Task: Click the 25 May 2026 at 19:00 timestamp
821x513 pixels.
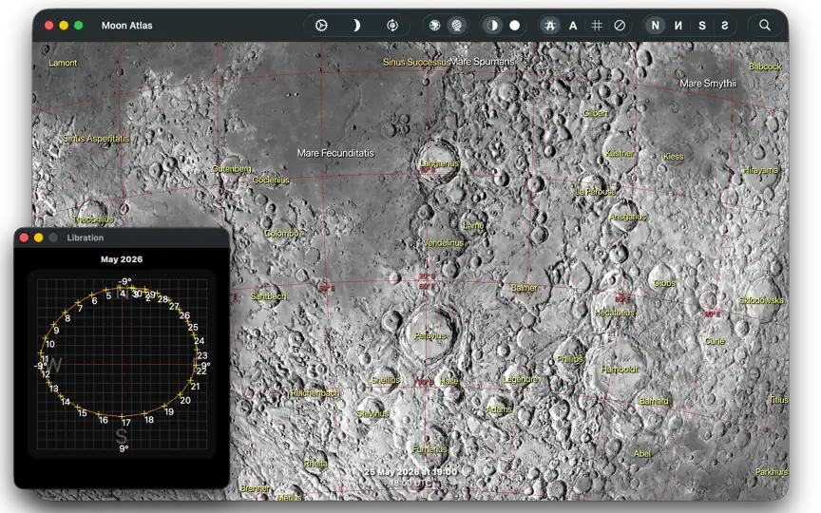Action: point(410,471)
